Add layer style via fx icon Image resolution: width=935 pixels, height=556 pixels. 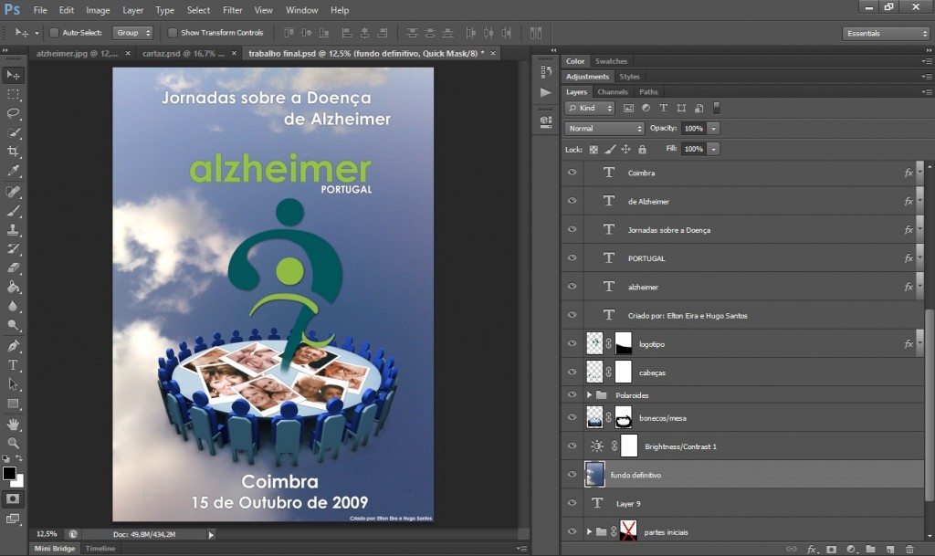pos(812,549)
